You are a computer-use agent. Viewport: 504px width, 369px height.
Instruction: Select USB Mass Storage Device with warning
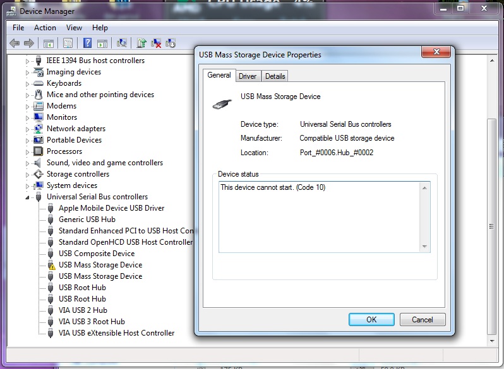[x=100, y=265]
